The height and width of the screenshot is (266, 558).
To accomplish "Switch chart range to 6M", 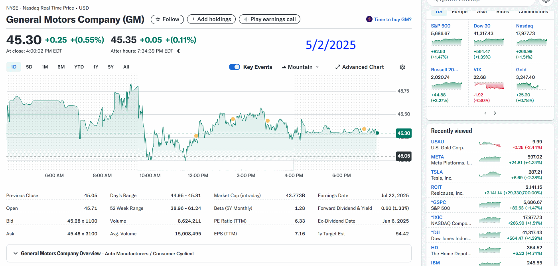I will click(x=61, y=67).
